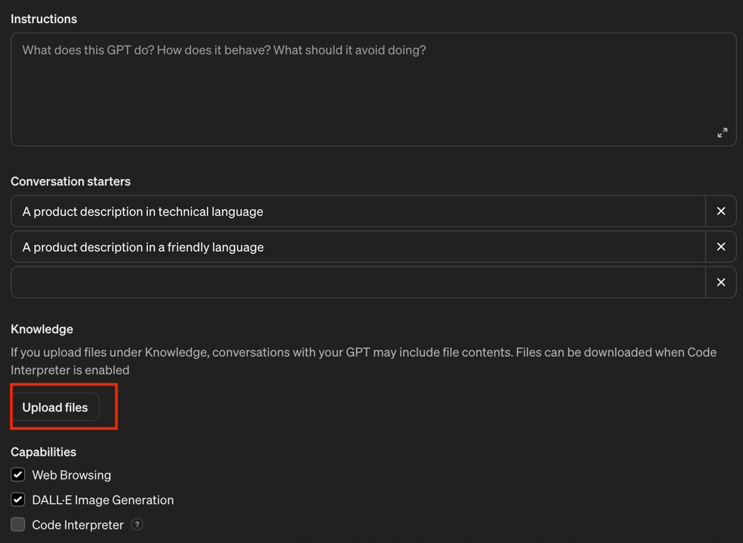The image size is (743, 543).
Task: Expand the Instructions text box with the arrows icon
Action: (722, 133)
